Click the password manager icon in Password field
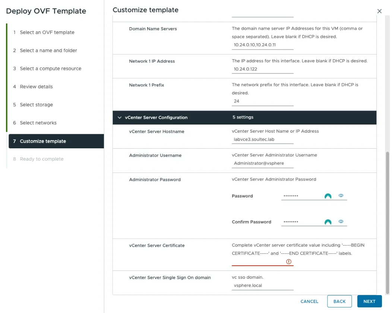 point(328,196)
